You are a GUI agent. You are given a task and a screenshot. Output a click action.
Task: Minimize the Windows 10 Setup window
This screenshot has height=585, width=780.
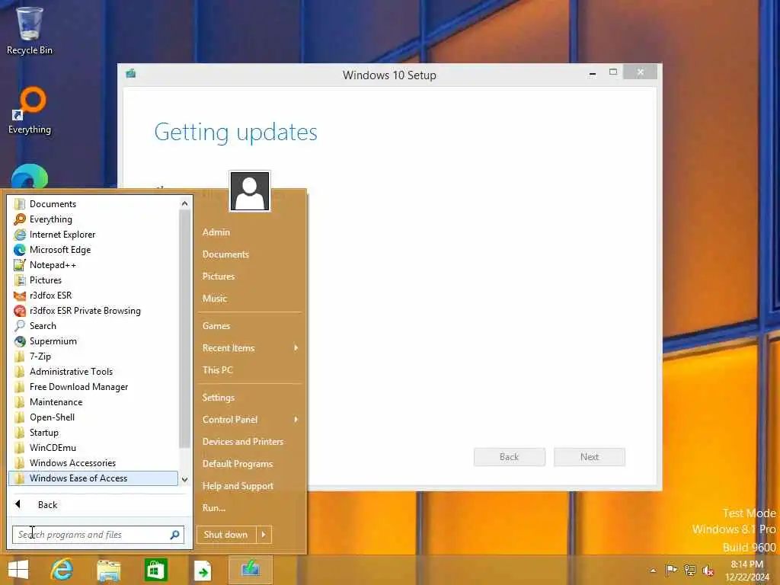[x=593, y=73]
